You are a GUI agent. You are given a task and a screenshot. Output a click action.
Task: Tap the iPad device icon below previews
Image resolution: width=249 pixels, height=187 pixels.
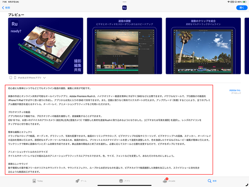pos(11,78)
